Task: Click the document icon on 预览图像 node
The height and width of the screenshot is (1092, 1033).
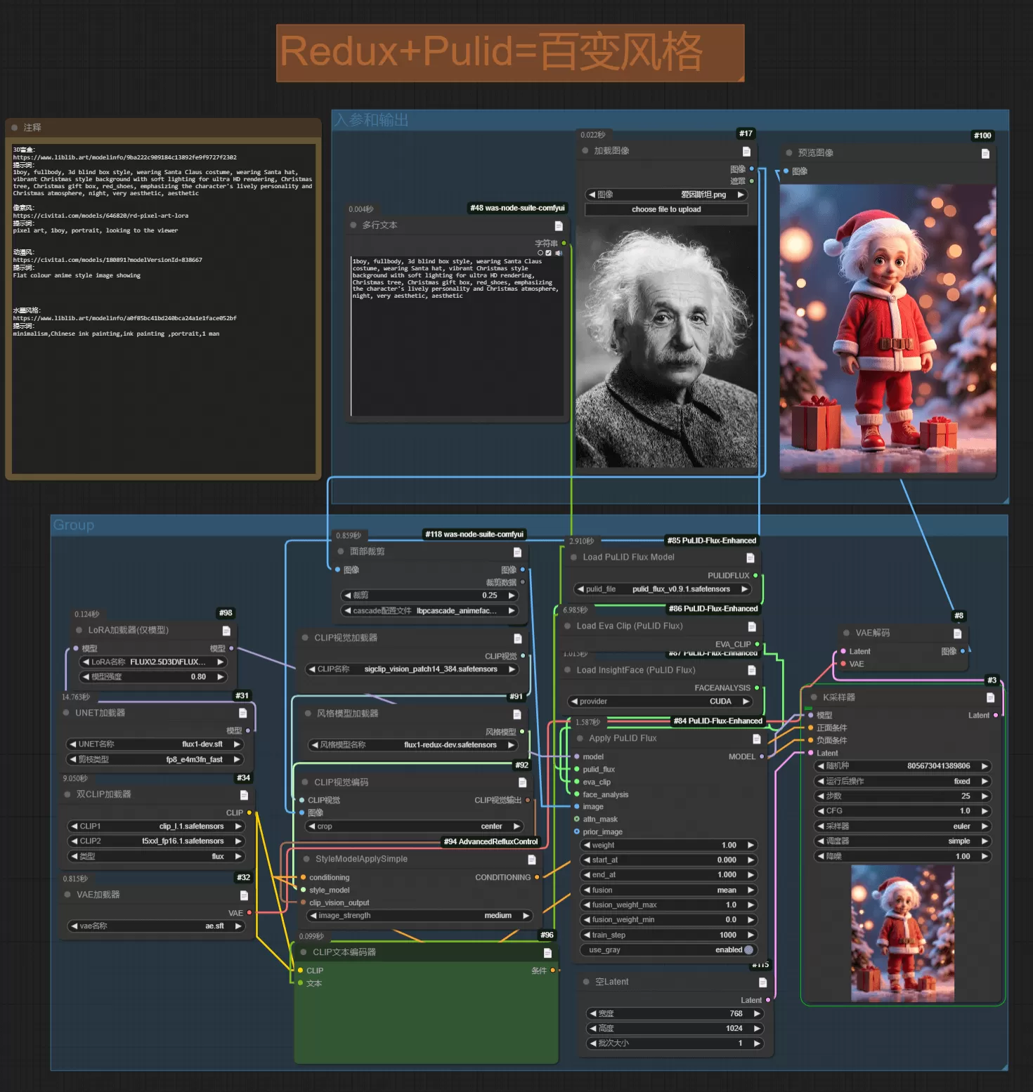Action: point(985,154)
